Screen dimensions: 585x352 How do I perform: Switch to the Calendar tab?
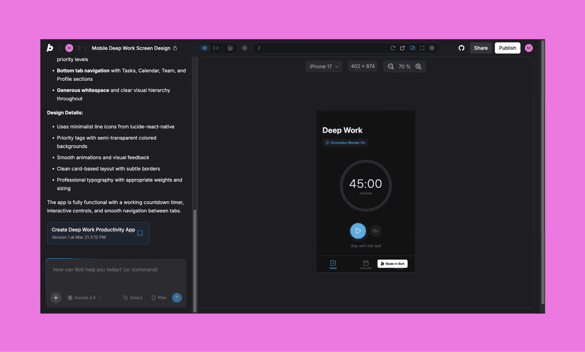pos(366,264)
